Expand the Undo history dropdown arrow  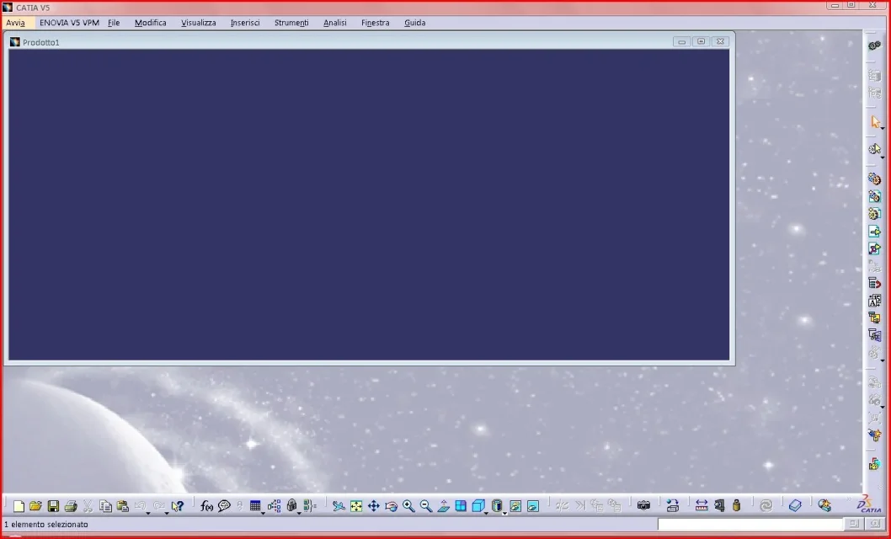(x=147, y=512)
